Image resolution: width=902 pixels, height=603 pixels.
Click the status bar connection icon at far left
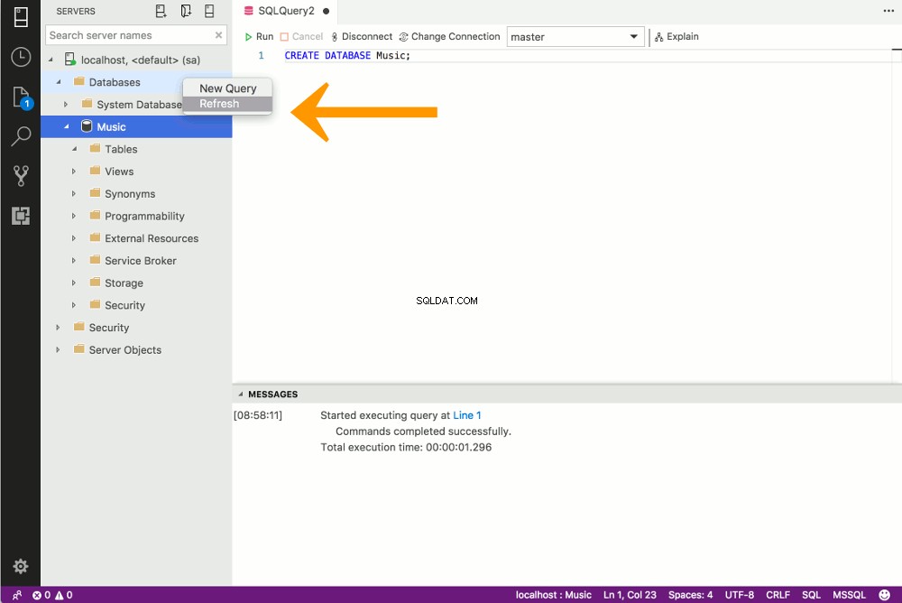click(x=16, y=595)
